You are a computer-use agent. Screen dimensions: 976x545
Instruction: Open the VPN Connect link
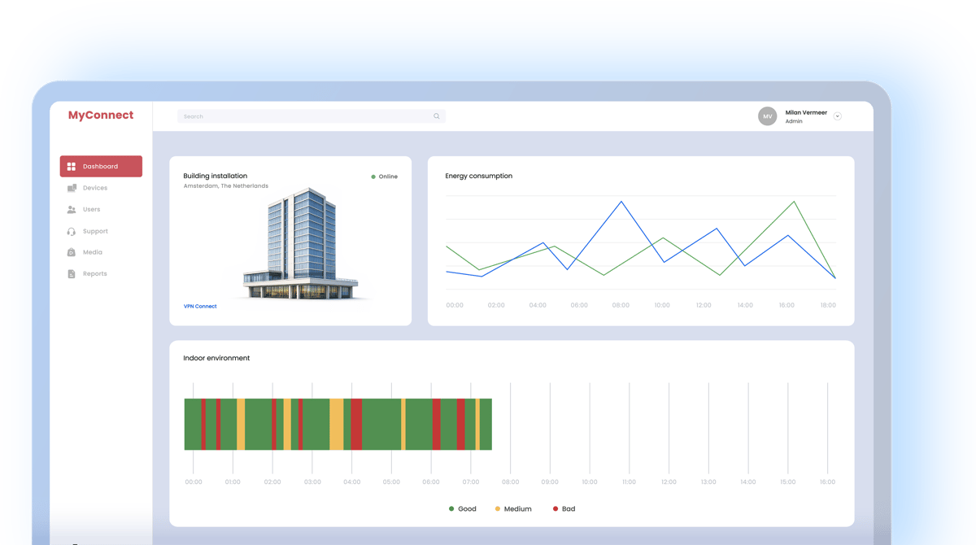pyautogui.click(x=200, y=307)
